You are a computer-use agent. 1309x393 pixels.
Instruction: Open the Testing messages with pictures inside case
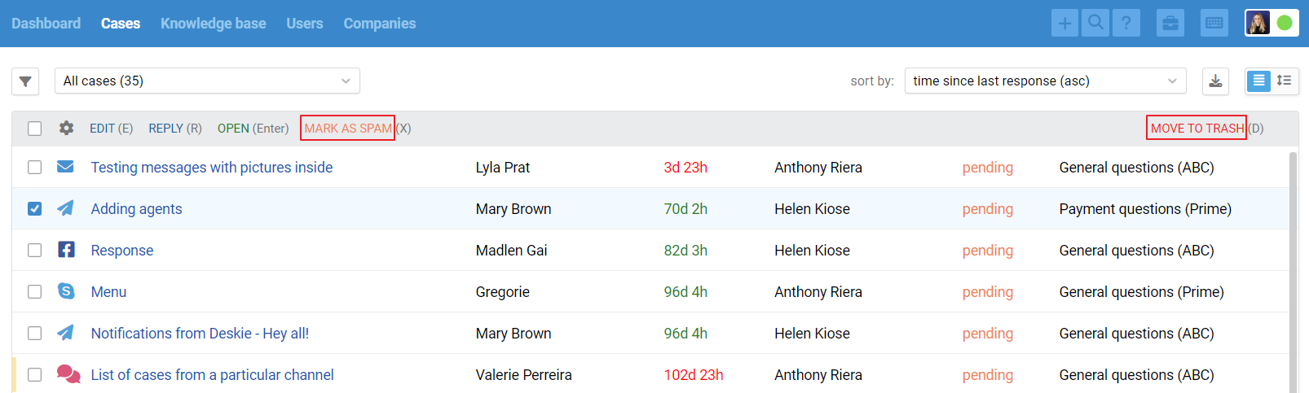click(x=212, y=168)
